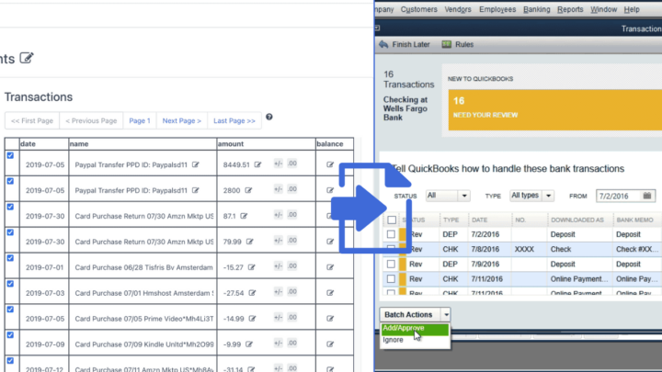The width and height of the screenshot is (662, 372).
Task: Uncheck the Tisfris Bv Amsterdam row
Action: (x=10, y=258)
